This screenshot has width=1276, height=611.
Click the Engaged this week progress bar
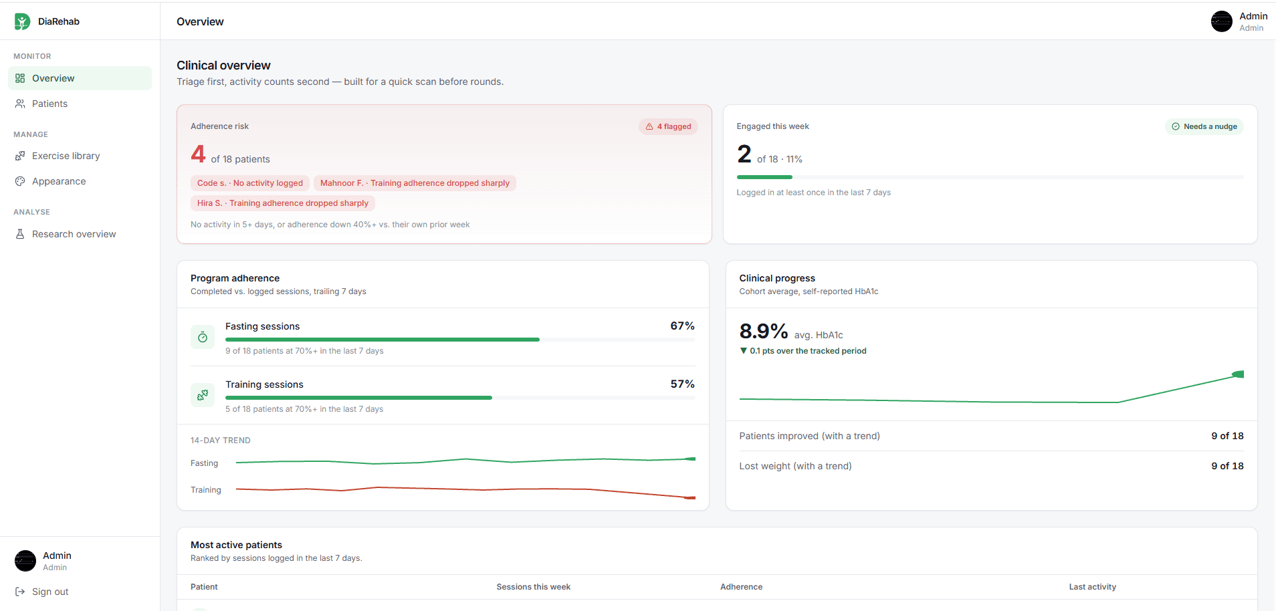tap(990, 177)
